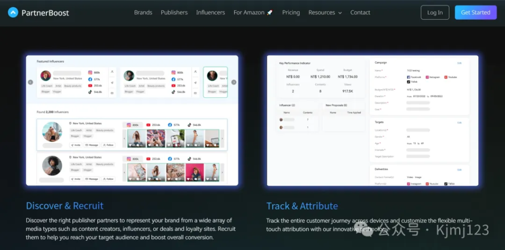Screen dimensions: 505x250
Task: Click the 'Found 2,200 Influencers' text
Action: click(x=52, y=112)
